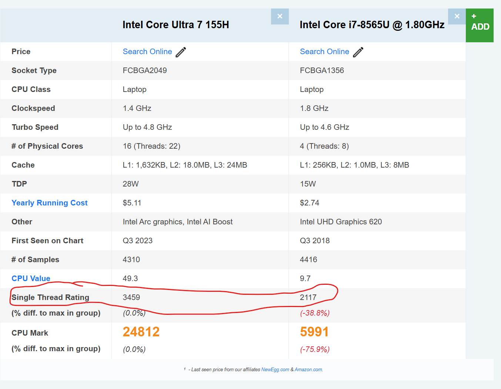Click the CPU Class row label
Image resolution: width=501 pixels, height=389 pixels.
coord(31,89)
